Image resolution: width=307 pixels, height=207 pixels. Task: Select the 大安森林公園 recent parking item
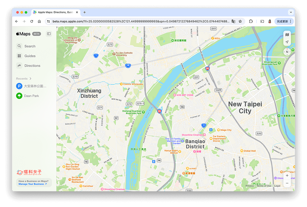pyautogui.click(x=31, y=86)
